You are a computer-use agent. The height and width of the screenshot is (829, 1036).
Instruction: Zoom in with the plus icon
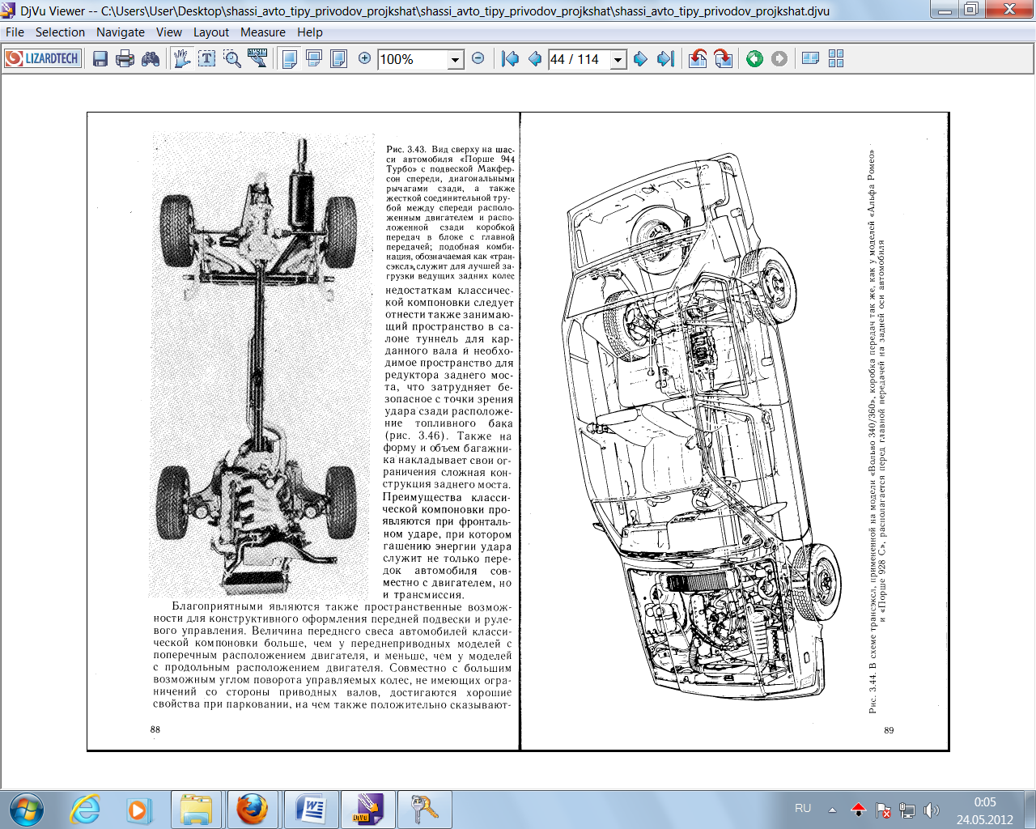[x=364, y=58]
